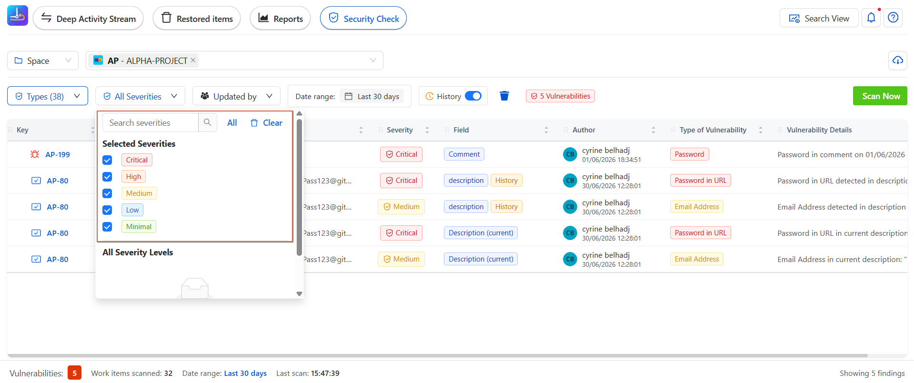The image size is (914, 383).
Task: Open the help question mark icon
Action: [893, 18]
